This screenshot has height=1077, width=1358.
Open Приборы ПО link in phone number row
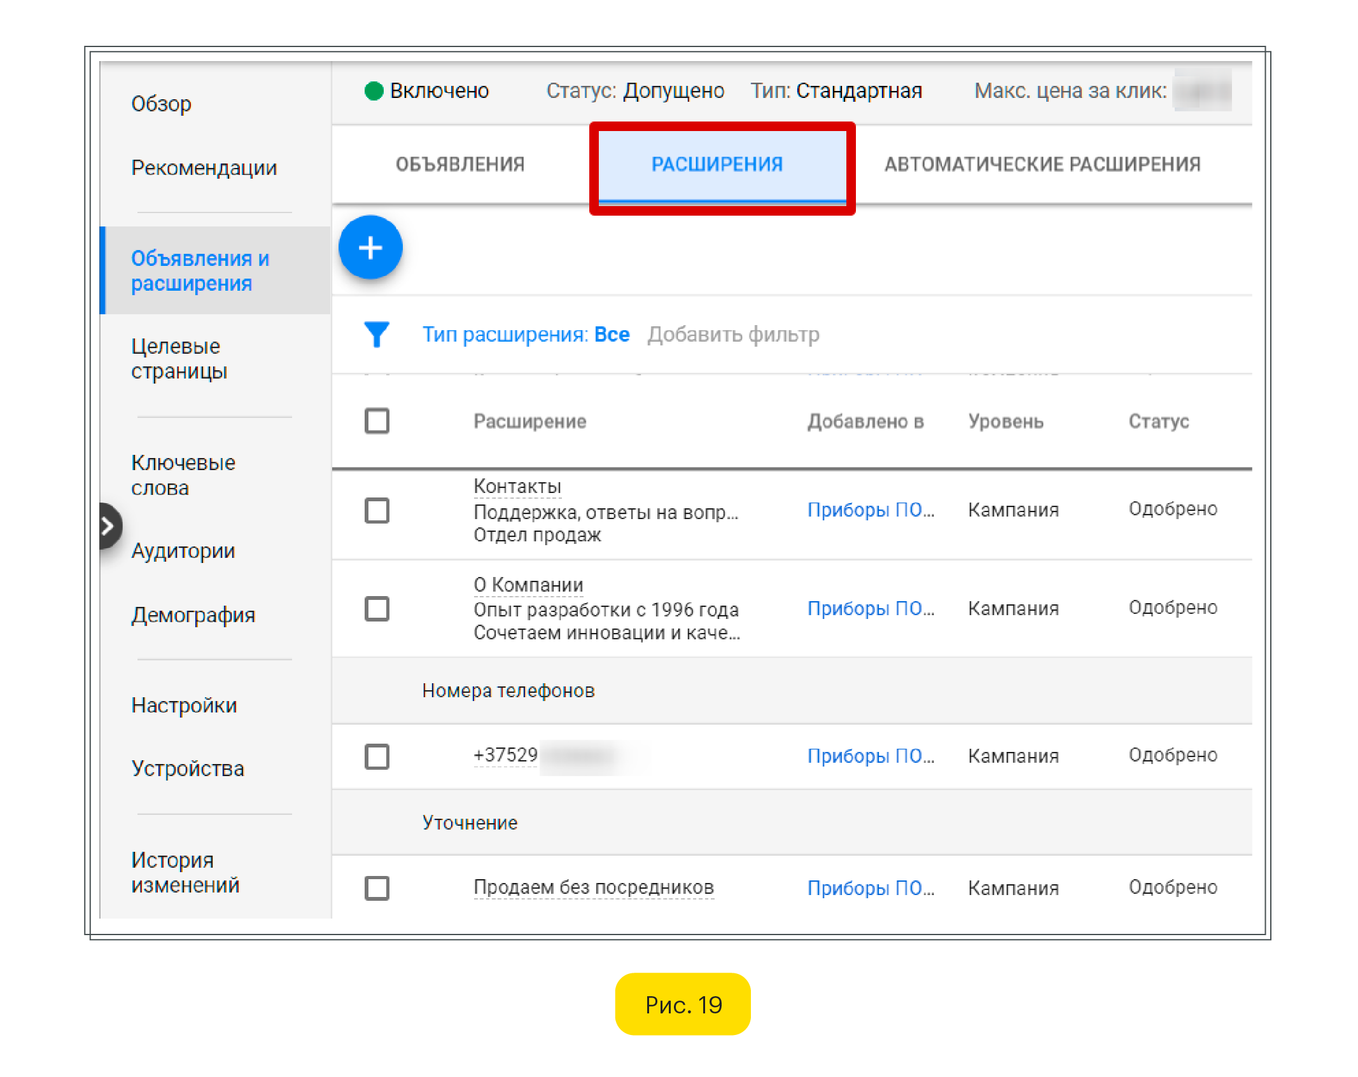click(870, 756)
